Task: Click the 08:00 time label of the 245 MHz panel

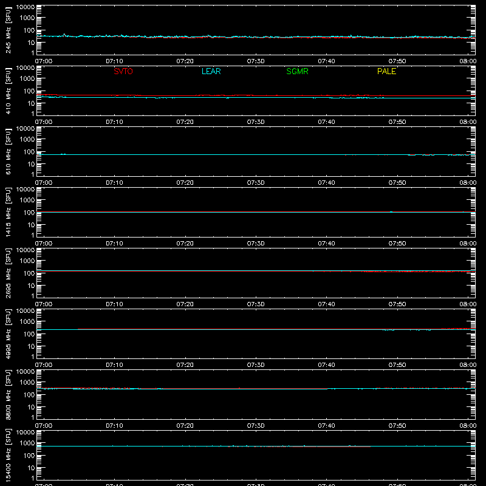Action: coord(468,61)
